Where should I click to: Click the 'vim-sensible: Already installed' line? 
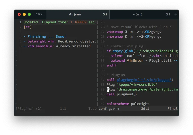pyautogui.click(x=57, y=46)
